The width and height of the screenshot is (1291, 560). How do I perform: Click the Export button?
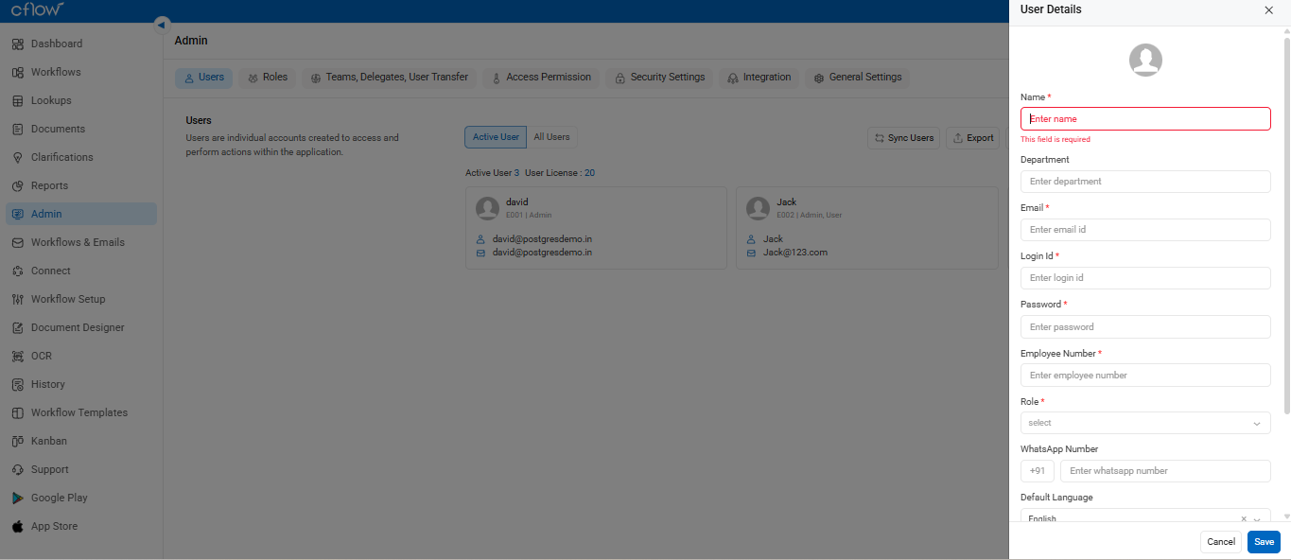point(972,138)
